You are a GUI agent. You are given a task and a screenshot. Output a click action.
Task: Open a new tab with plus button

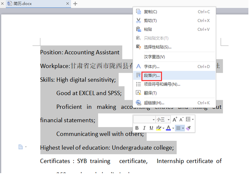(75, 4)
